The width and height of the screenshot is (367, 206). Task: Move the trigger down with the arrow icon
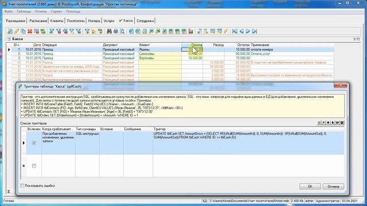[333, 122]
